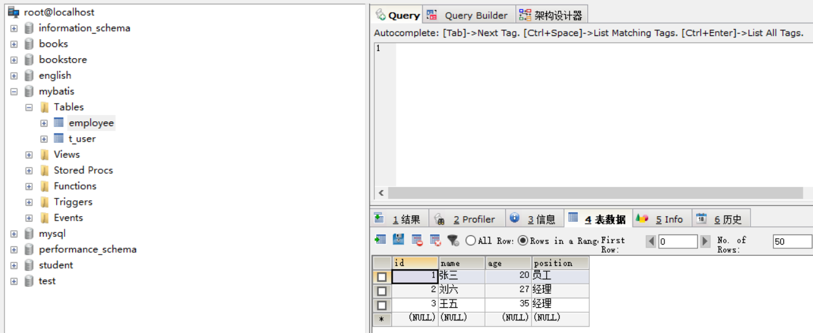This screenshot has height=333, width=813.
Task: Click the age cell with value 35
Action: [x=508, y=305]
